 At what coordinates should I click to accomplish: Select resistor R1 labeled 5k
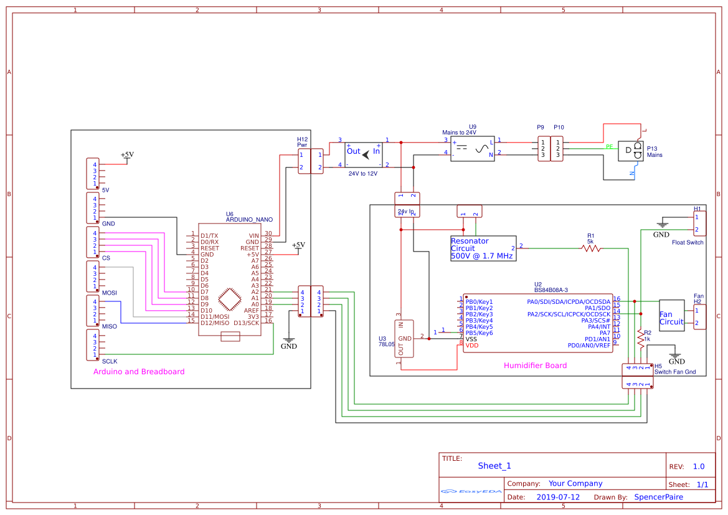pyautogui.click(x=590, y=247)
